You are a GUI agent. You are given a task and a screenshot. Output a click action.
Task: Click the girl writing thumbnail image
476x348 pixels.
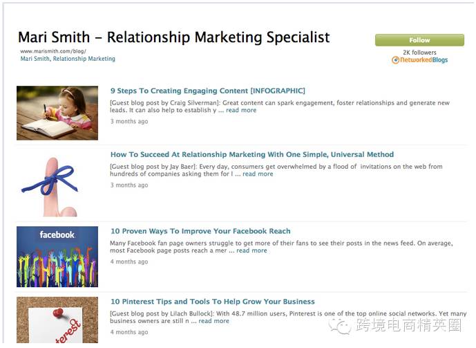[57, 113]
